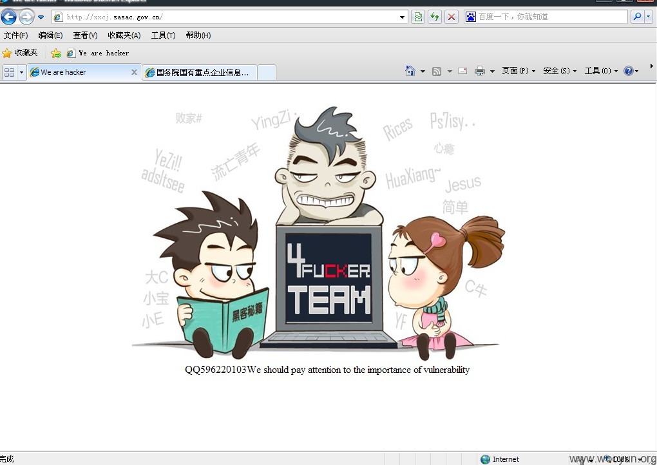The height and width of the screenshot is (465, 657).
Task: Click the 完成 status bar text
Action: click(x=6, y=459)
